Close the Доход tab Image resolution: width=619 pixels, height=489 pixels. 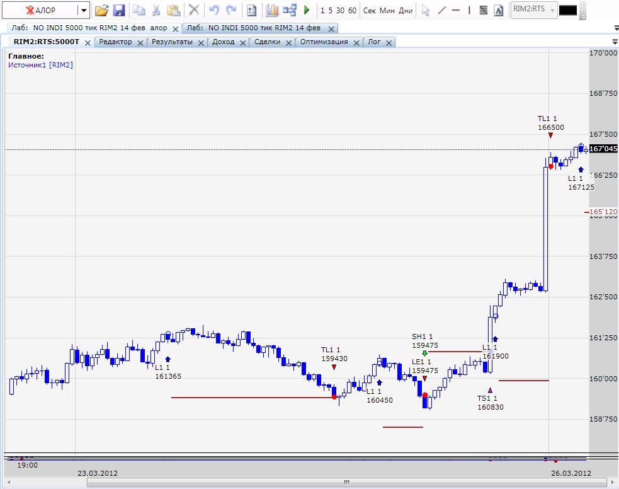pos(243,43)
